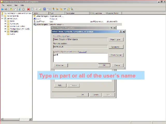Click the Forward arrow toolbar icon

coord(6,9)
